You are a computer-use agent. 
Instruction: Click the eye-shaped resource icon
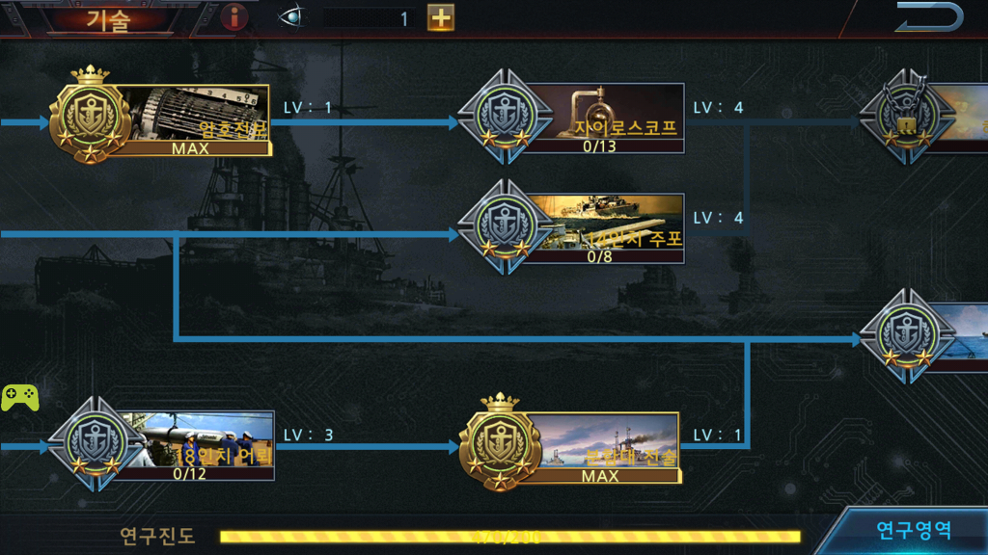291,17
